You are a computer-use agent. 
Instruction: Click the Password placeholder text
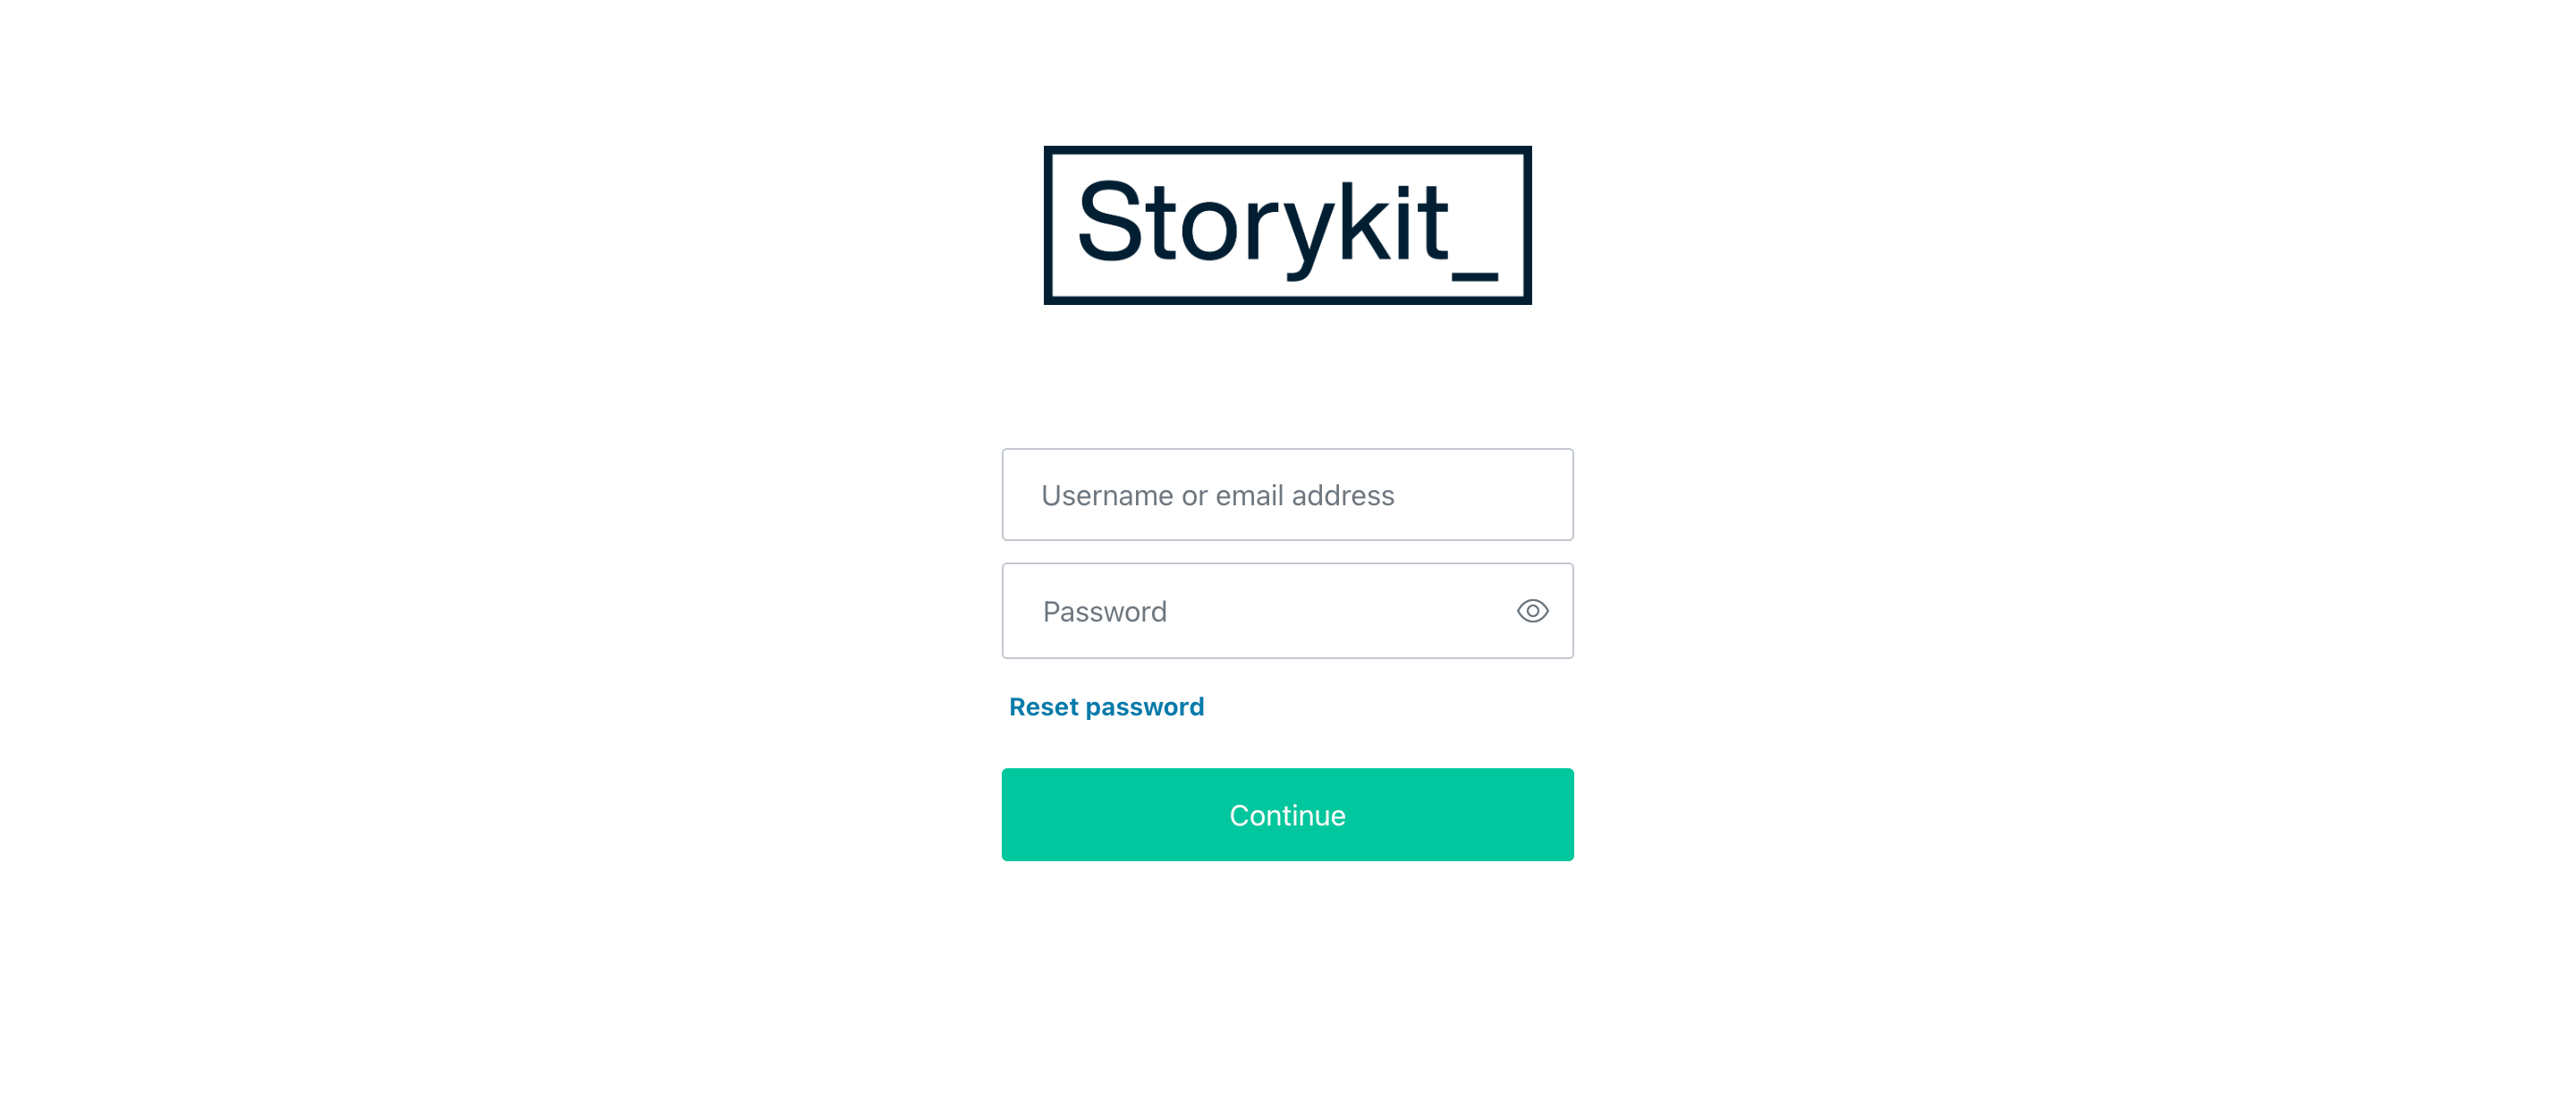(x=1104, y=611)
